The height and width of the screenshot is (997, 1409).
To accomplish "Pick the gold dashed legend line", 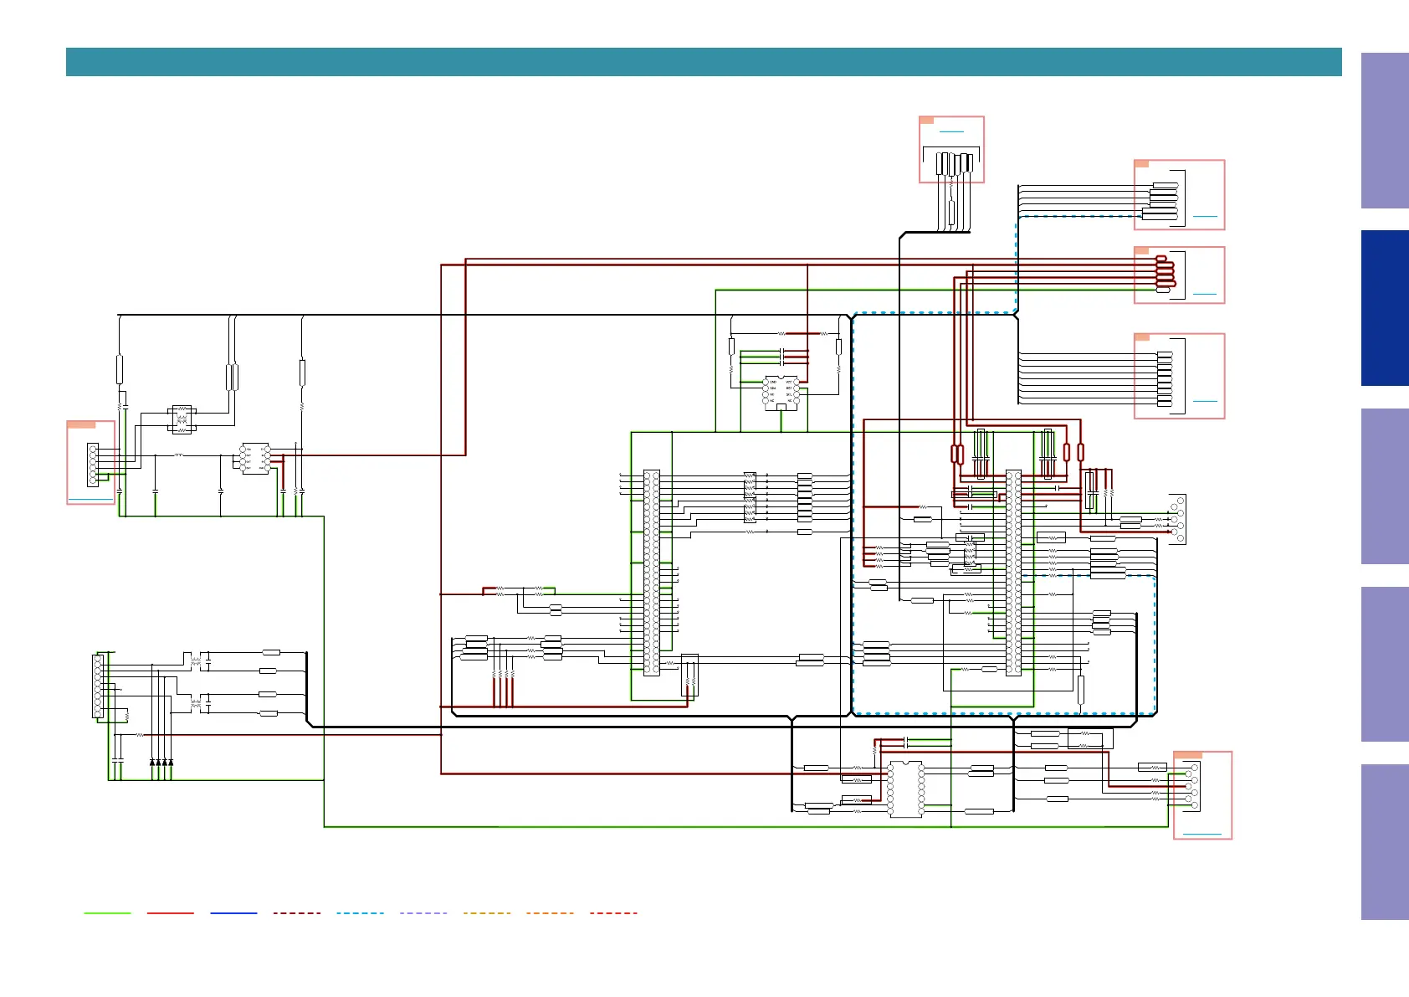I will click(487, 912).
